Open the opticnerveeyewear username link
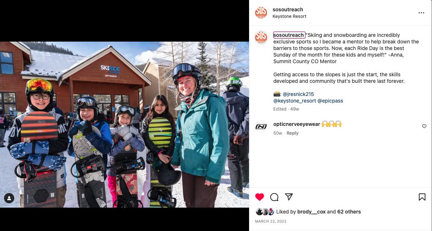This screenshot has height=231, width=432. click(297, 124)
